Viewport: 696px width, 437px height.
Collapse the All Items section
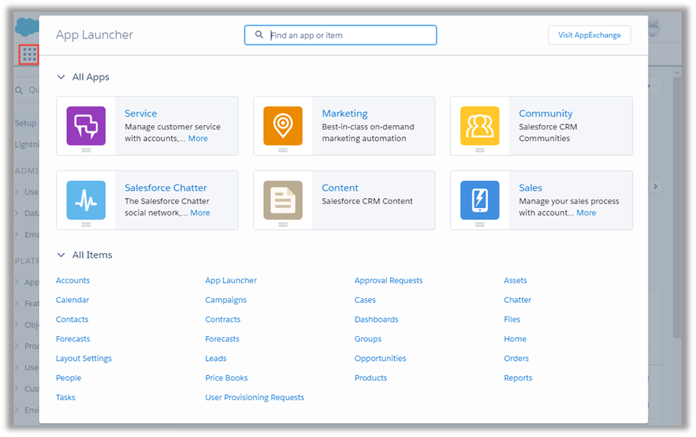tap(61, 255)
